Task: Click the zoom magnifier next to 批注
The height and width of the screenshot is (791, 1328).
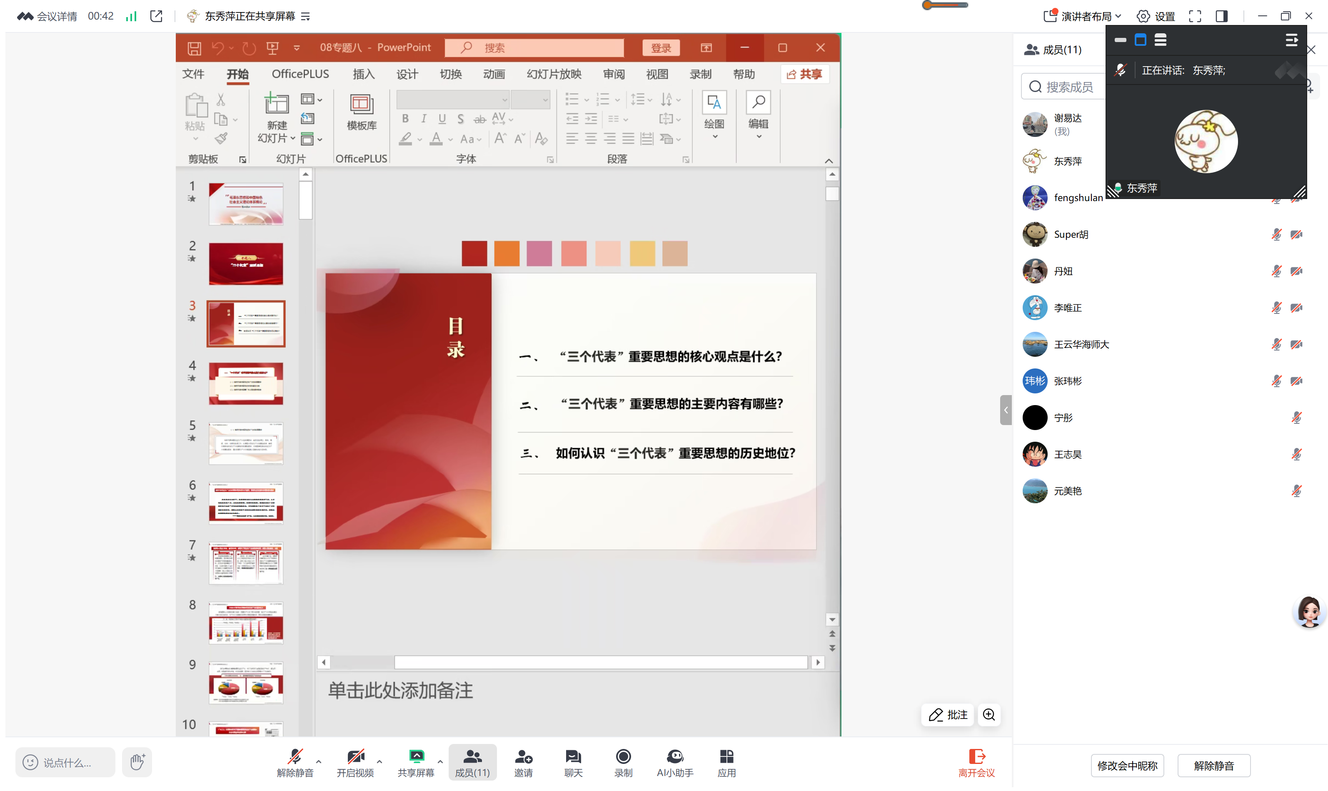Action: pyautogui.click(x=989, y=715)
